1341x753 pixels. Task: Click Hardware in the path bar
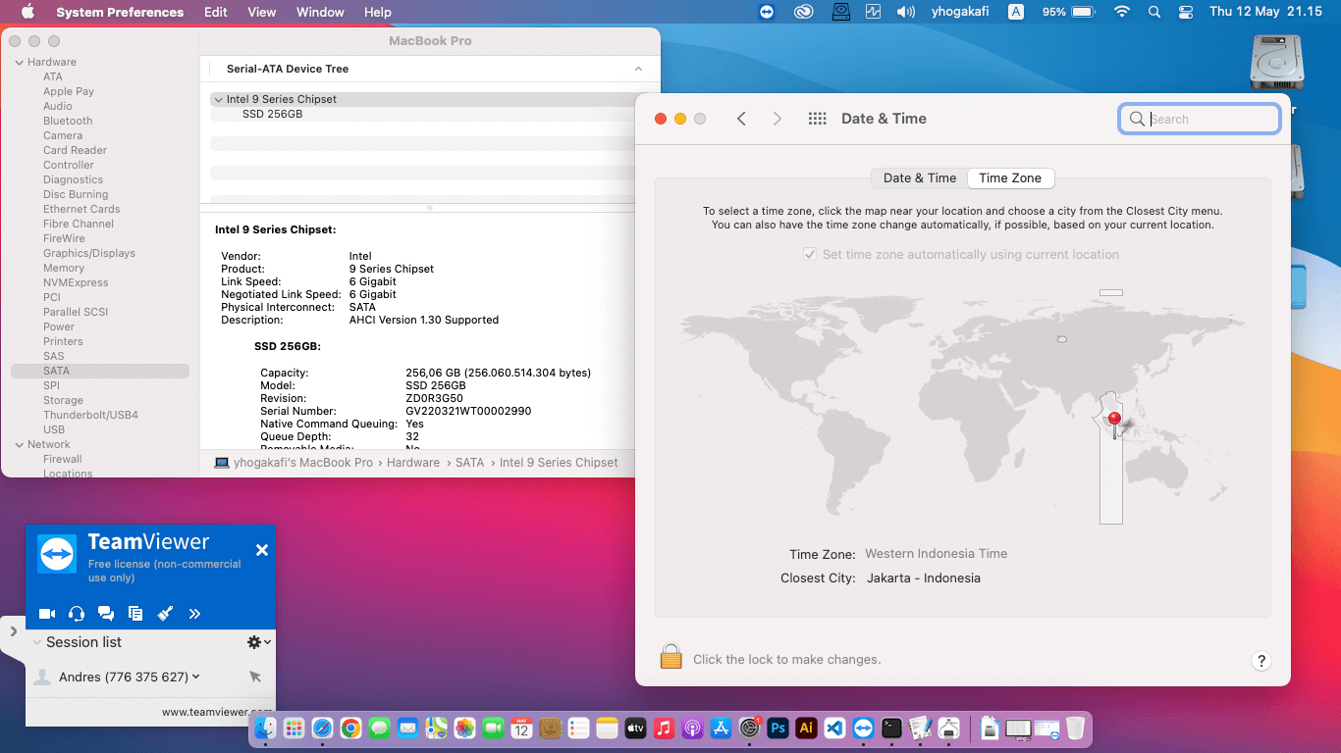pos(413,463)
